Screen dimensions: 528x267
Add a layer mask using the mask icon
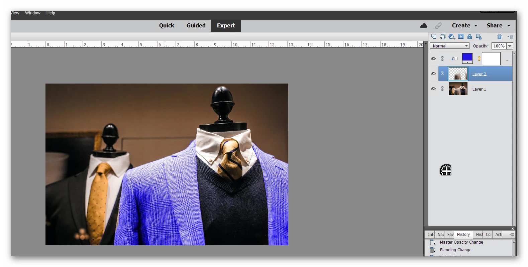pyautogui.click(x=461, y=36)
